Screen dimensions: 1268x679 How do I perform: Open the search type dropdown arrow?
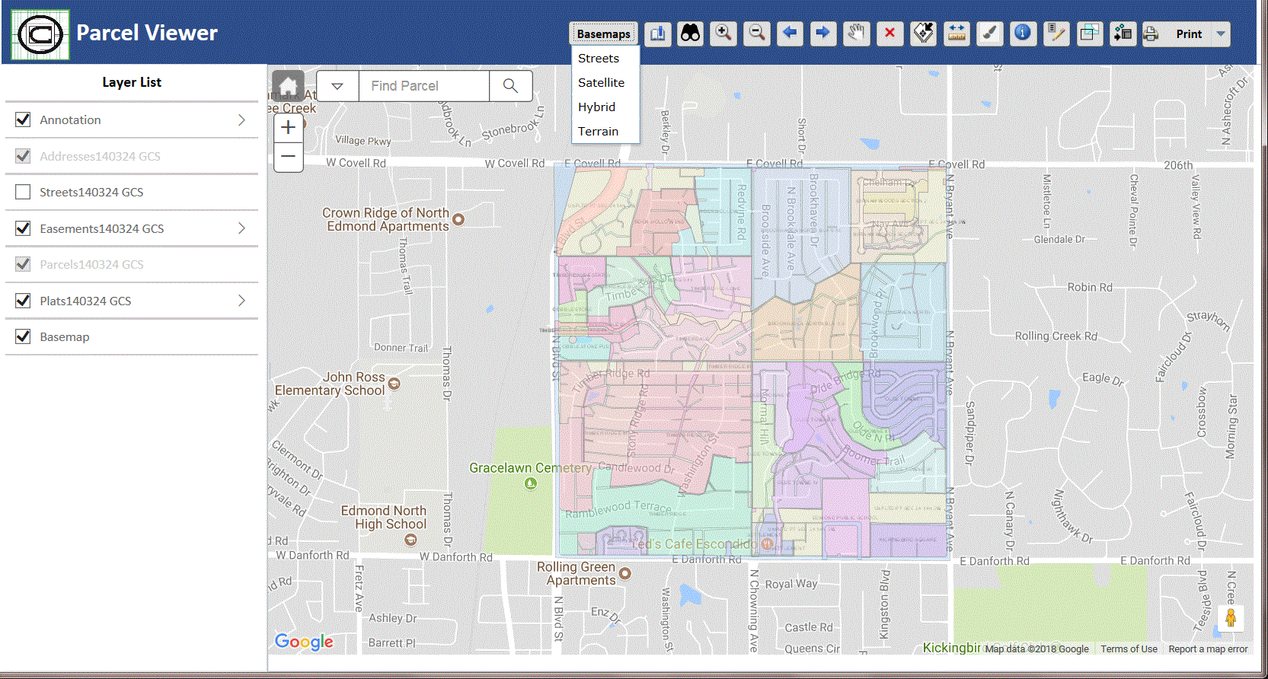click(x=337, y=86)
